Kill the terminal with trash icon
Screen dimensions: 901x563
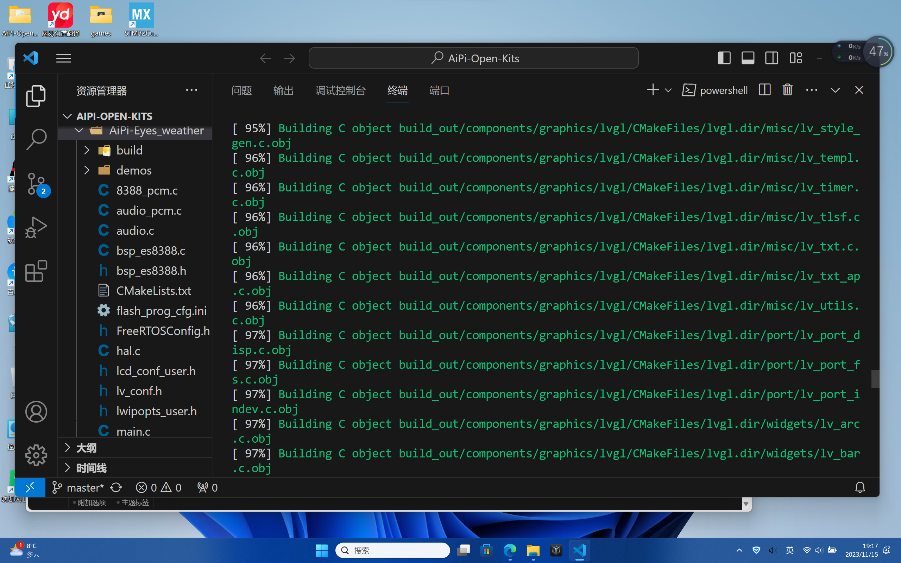787,90
